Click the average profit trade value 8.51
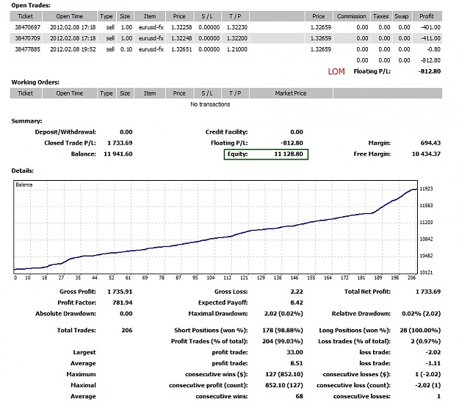This screenshot has height=402, width=459. (x=297, y=363)
